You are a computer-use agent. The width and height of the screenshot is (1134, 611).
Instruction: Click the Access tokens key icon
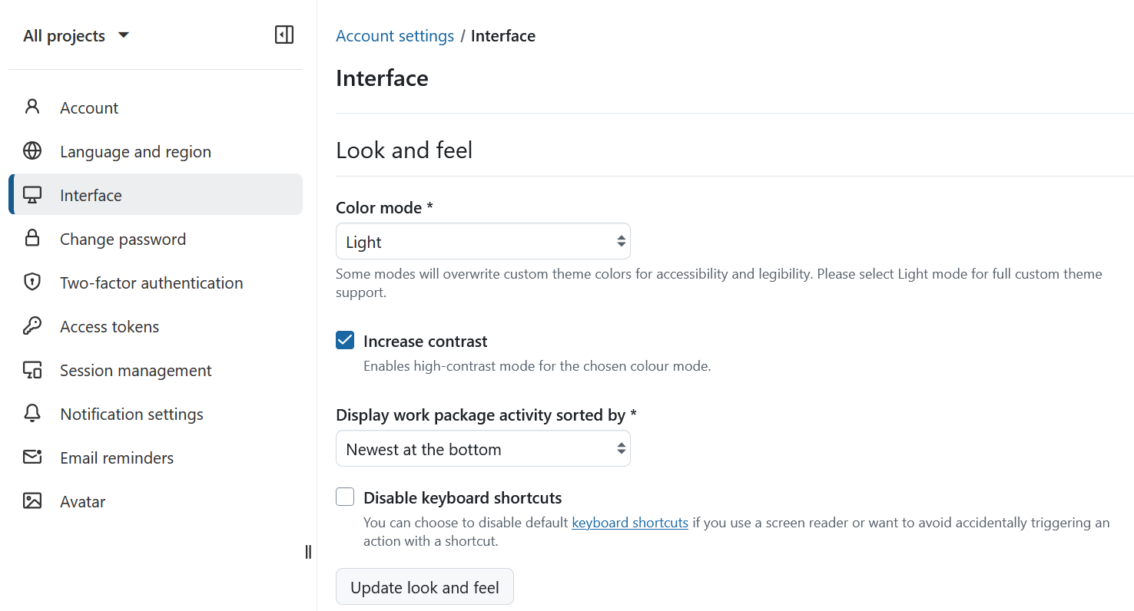click(x=31, y=326)
